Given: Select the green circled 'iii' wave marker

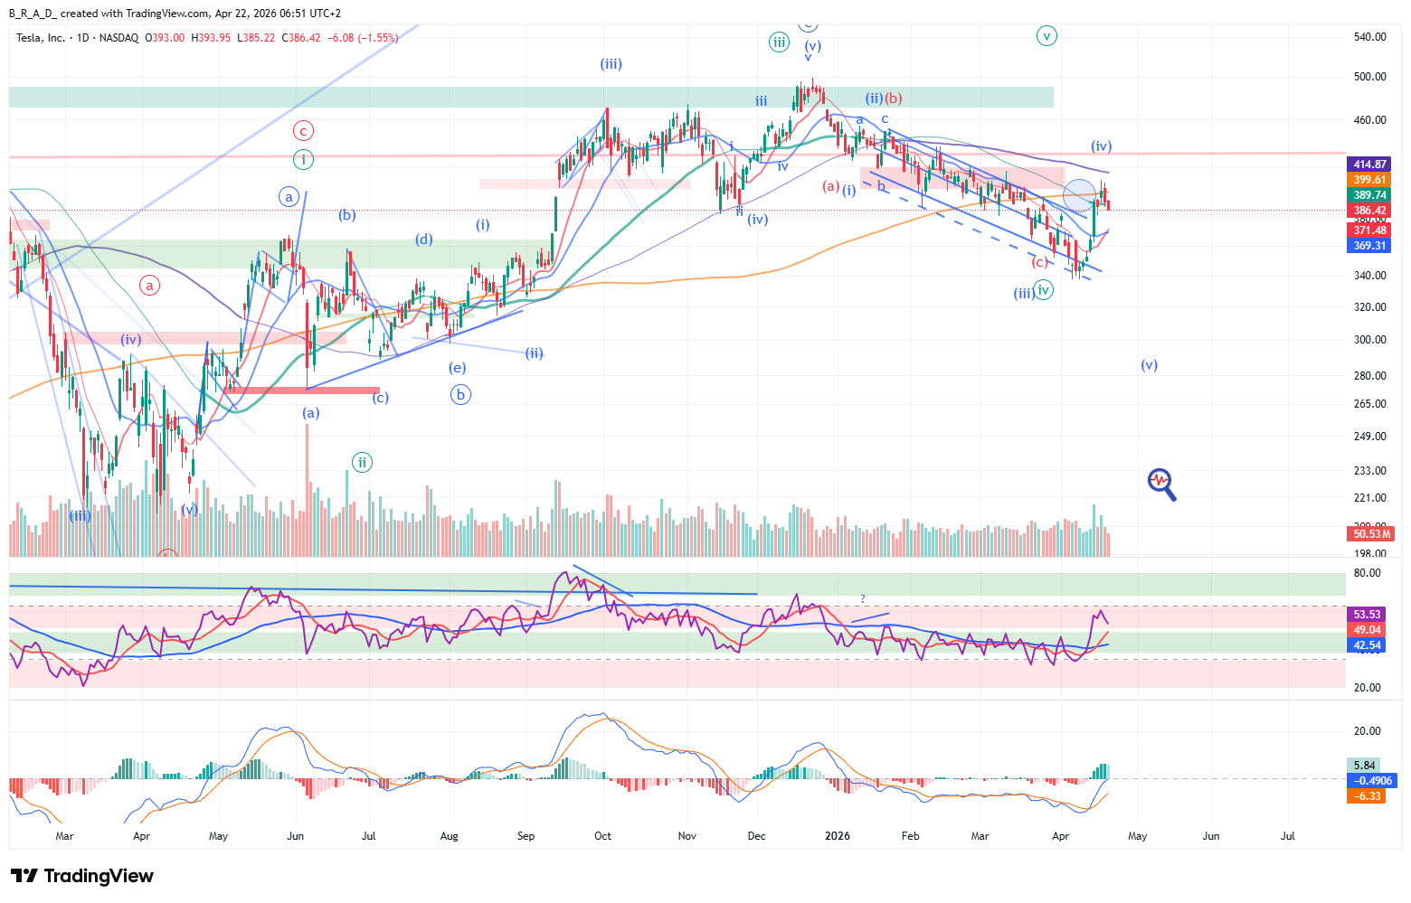Looking at the screenshot, I should click(x=779, y=42).
